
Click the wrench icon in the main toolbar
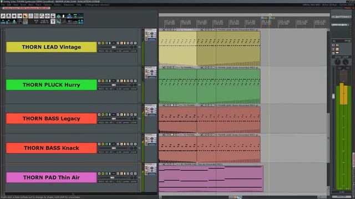(3, 16)
